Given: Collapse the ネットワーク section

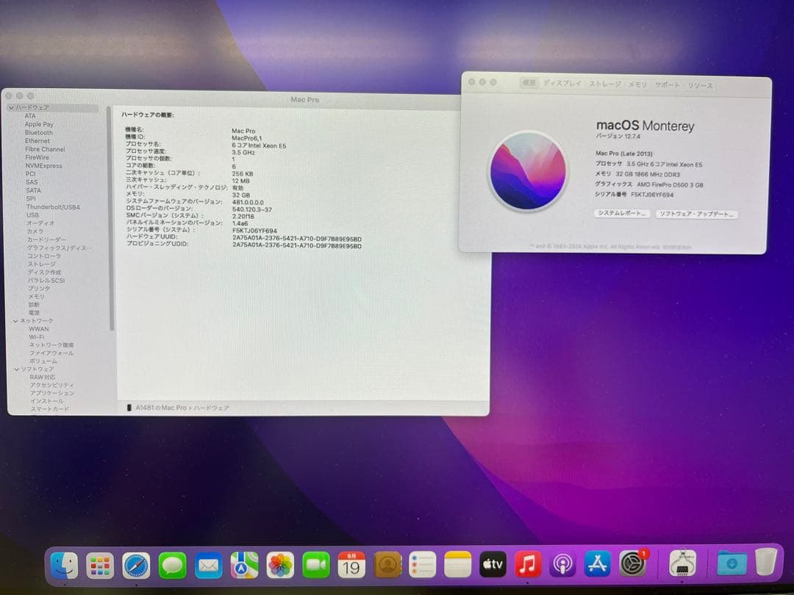Looking at the screenshot, I should [x=15, y=320].
